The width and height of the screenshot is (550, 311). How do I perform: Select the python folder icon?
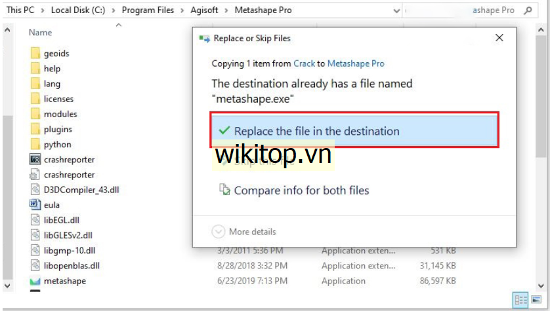[35, 144]
